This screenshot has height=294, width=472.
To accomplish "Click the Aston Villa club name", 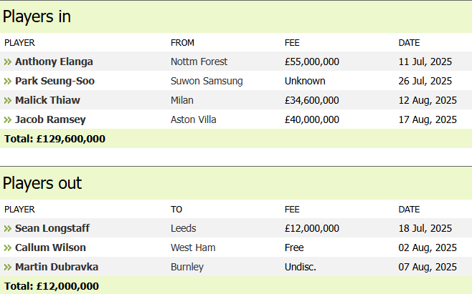I will [x=193, y=120].
